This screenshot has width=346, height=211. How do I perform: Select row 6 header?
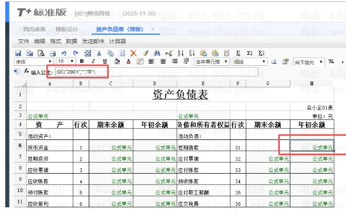(20, 145)
